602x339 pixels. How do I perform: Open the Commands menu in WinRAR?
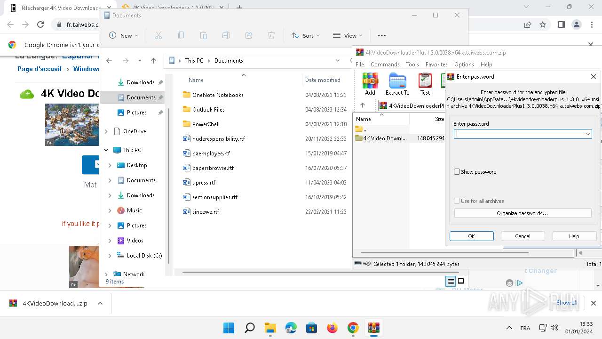tap(385, 65)
